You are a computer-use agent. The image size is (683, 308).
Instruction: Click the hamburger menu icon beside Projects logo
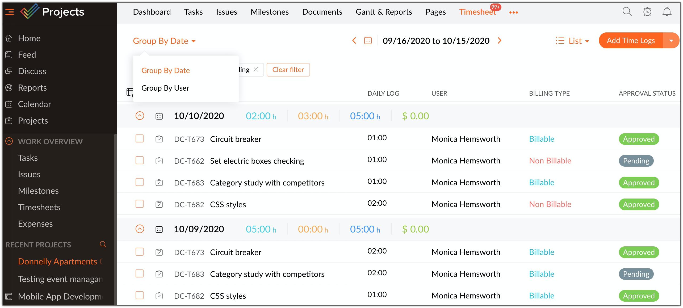pos(10,12)
